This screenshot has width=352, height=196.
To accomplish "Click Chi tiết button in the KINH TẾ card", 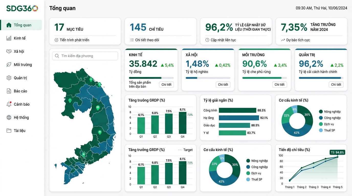I will coord(166,84).
